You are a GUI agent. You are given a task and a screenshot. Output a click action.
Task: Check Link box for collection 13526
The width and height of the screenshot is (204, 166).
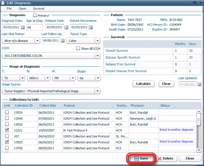[7, 124]
